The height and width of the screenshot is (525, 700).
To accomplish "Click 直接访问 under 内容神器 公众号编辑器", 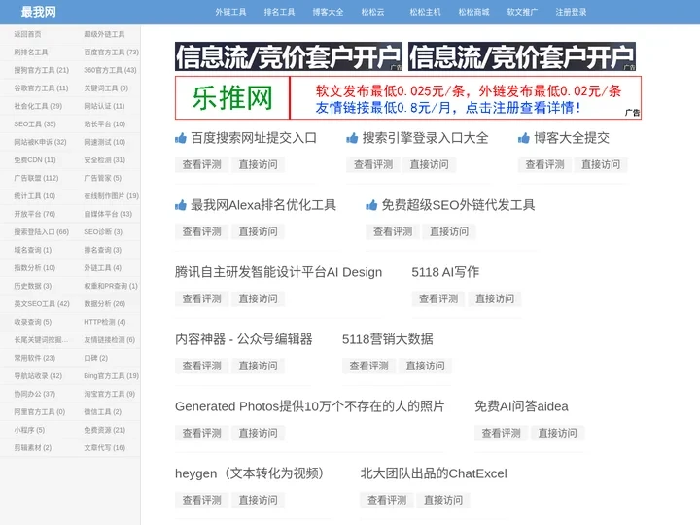I will pos(258,366).
